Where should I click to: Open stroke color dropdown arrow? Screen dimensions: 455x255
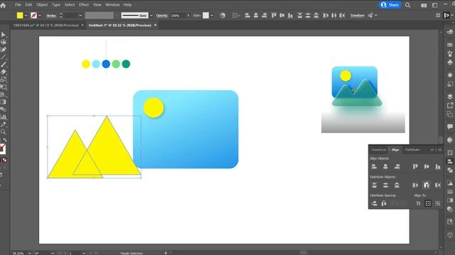tap(40, 16)
